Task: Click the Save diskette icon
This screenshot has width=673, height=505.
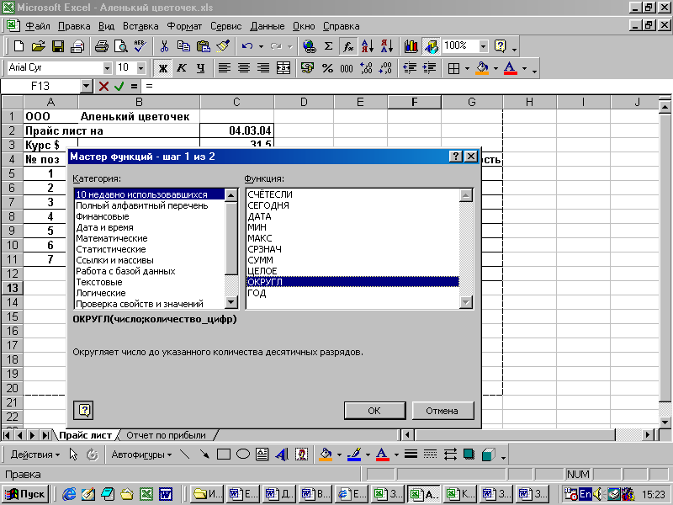Action: click(57, 46)
